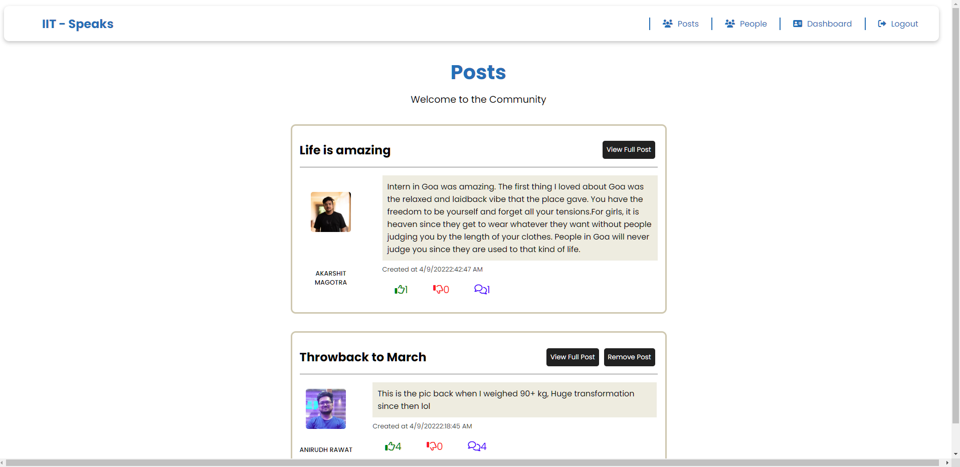Click Anirudh Rawat's profile picture
The image size is (960, 467).
click(325, 409)
